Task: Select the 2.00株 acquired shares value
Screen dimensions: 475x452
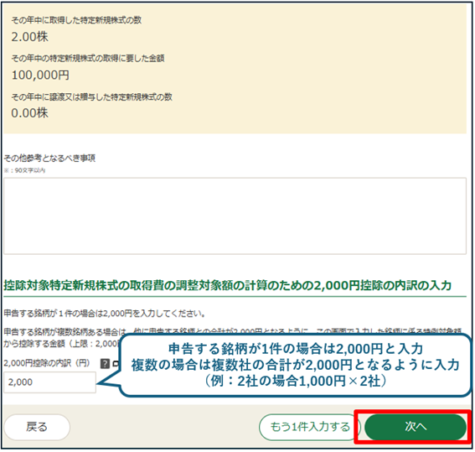Action: click(29, 37)
